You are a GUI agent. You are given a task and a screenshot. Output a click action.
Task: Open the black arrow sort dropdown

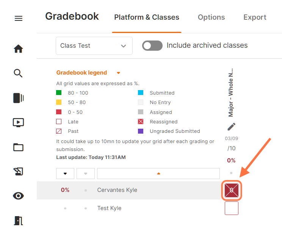[65, 173]
